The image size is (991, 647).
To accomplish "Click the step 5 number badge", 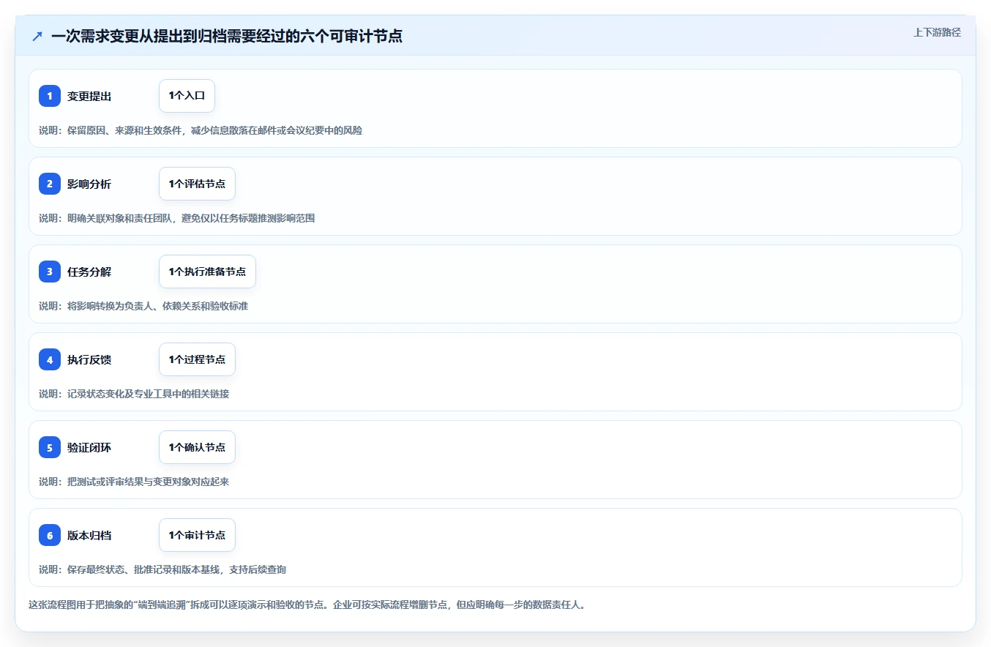I will click(50, 447).
